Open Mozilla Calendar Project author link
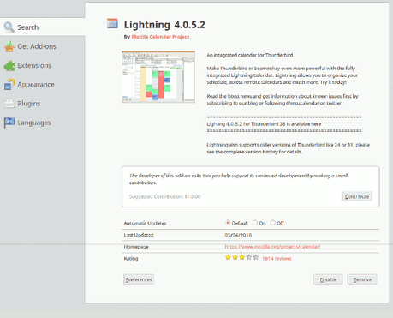The height and width of the screenshot is (318, 393). (160, 37)
